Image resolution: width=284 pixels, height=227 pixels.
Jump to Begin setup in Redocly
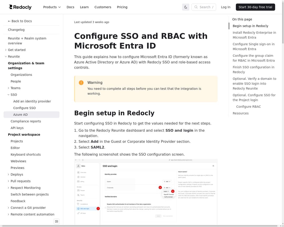point(250,26)
